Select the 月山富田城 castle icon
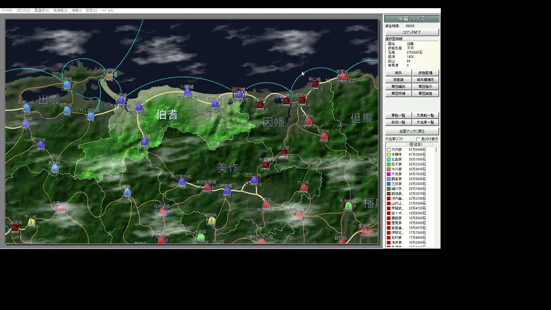Screen dimensions: 551x310 click(x=90, y=116)
